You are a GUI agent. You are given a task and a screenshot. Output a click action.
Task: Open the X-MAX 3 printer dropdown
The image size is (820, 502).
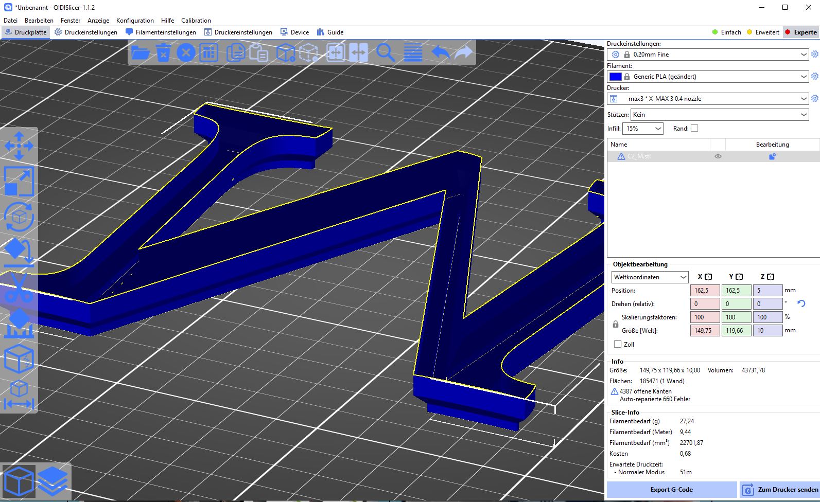point(708,98)
